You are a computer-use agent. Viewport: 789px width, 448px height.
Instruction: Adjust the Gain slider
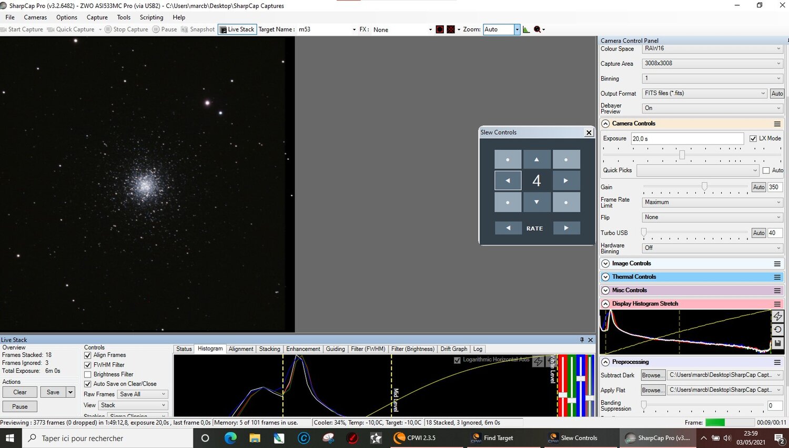(704, 187)
